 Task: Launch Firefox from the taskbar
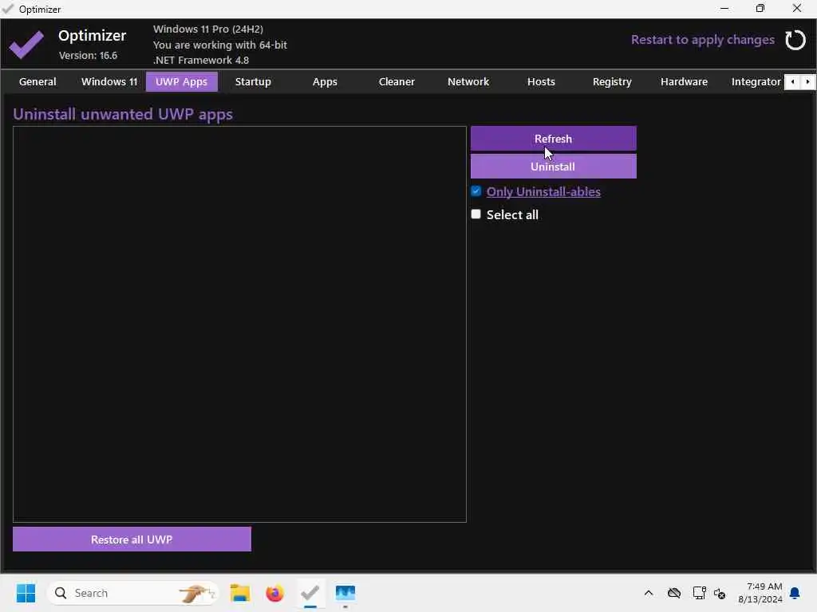(x=274, y=593)
